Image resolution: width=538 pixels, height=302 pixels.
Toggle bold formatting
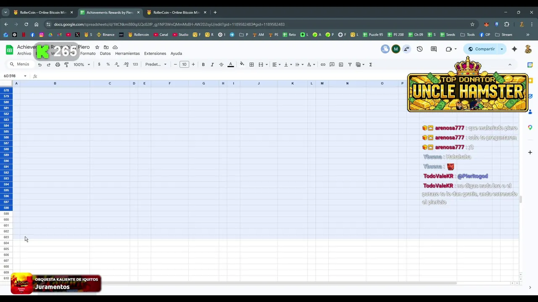click(203, 65)
